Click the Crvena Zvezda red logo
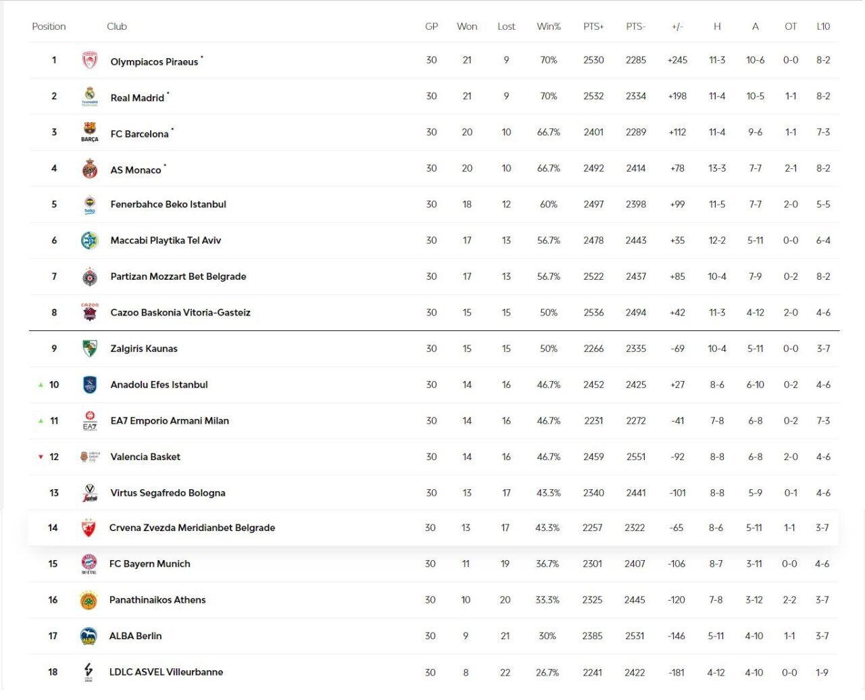The image size is (865, 700). point(89,528)
